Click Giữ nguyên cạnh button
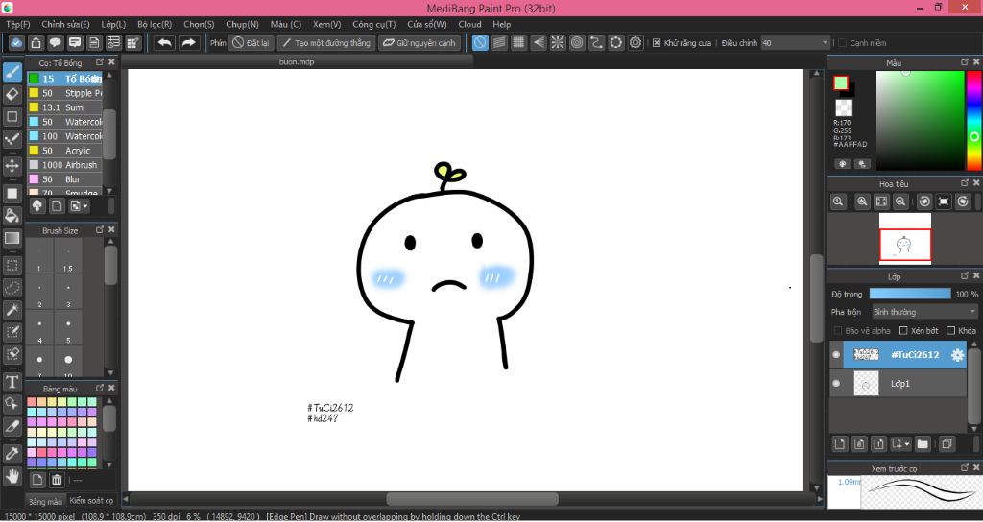 point(420,43)
